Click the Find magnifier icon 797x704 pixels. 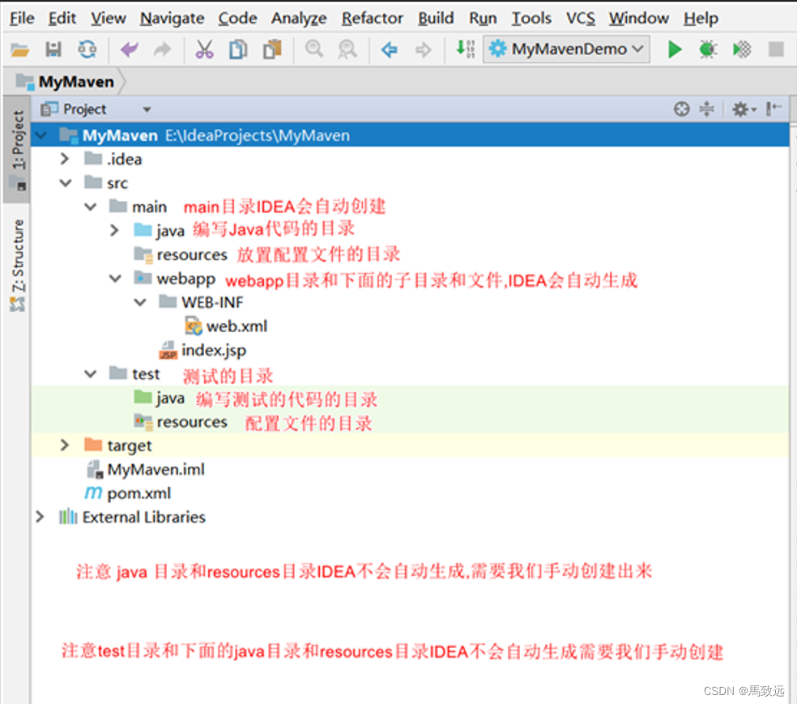click(x=314, y=49)
